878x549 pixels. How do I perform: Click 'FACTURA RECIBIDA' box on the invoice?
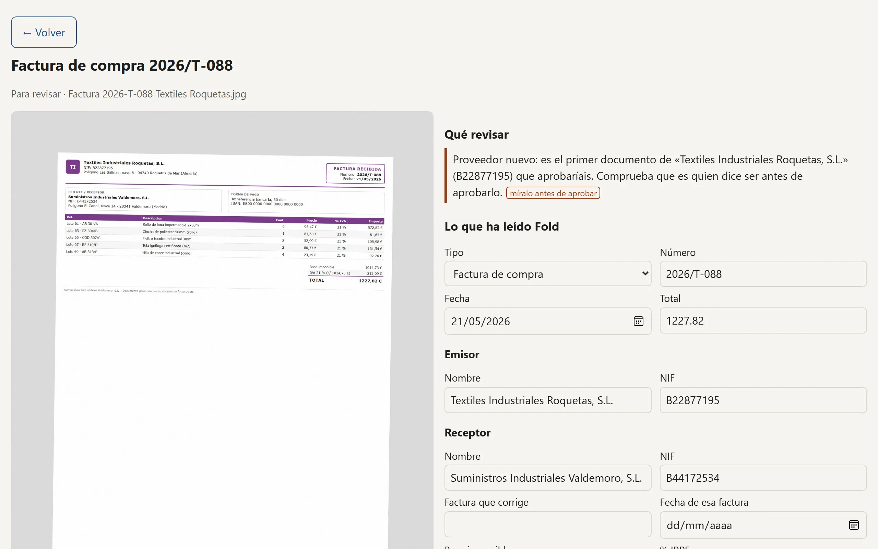click(x=355, y=174)
